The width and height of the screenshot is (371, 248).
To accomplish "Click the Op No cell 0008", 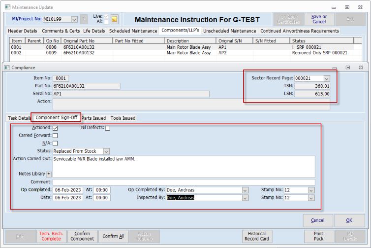I will tap(51, 47).
